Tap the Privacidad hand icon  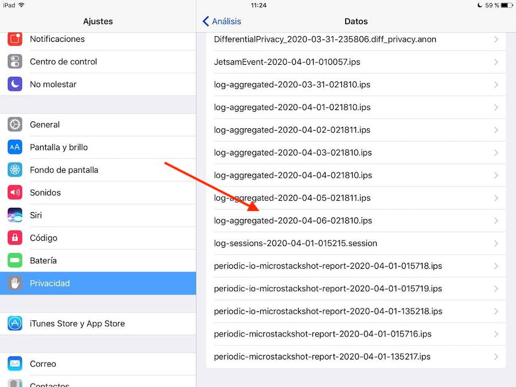(15, 283)
